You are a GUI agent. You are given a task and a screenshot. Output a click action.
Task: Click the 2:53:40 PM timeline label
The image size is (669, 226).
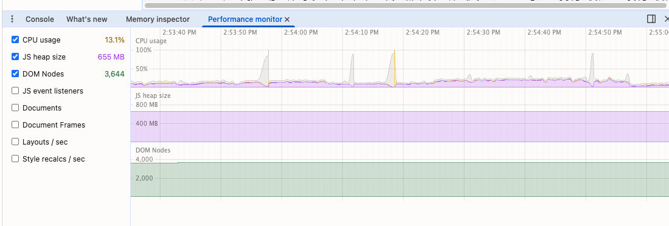point(179,32)
